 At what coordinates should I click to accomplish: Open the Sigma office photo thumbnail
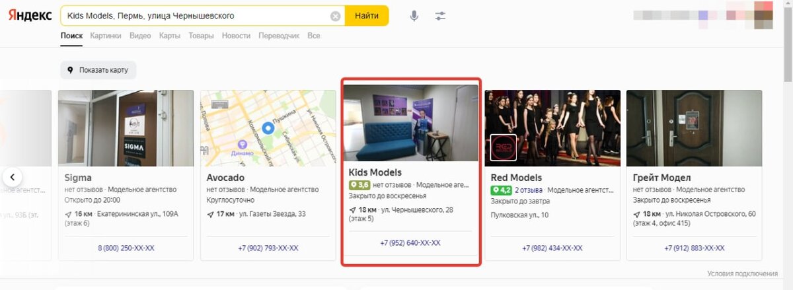pos(126,128)
